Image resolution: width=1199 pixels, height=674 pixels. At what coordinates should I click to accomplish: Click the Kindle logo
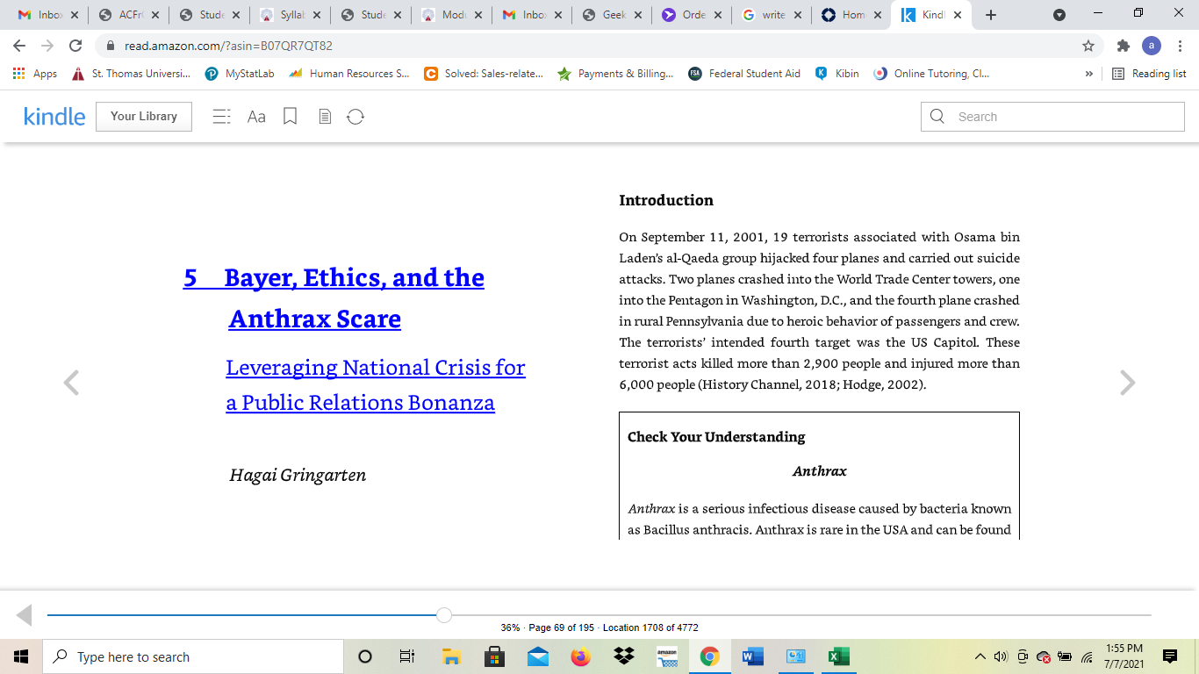tap(54, 117)
